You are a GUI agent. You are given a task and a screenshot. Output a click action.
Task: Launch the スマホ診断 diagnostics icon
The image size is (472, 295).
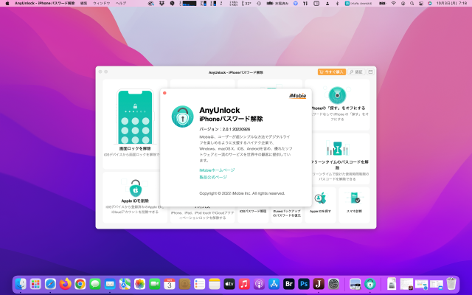(354, 198)
